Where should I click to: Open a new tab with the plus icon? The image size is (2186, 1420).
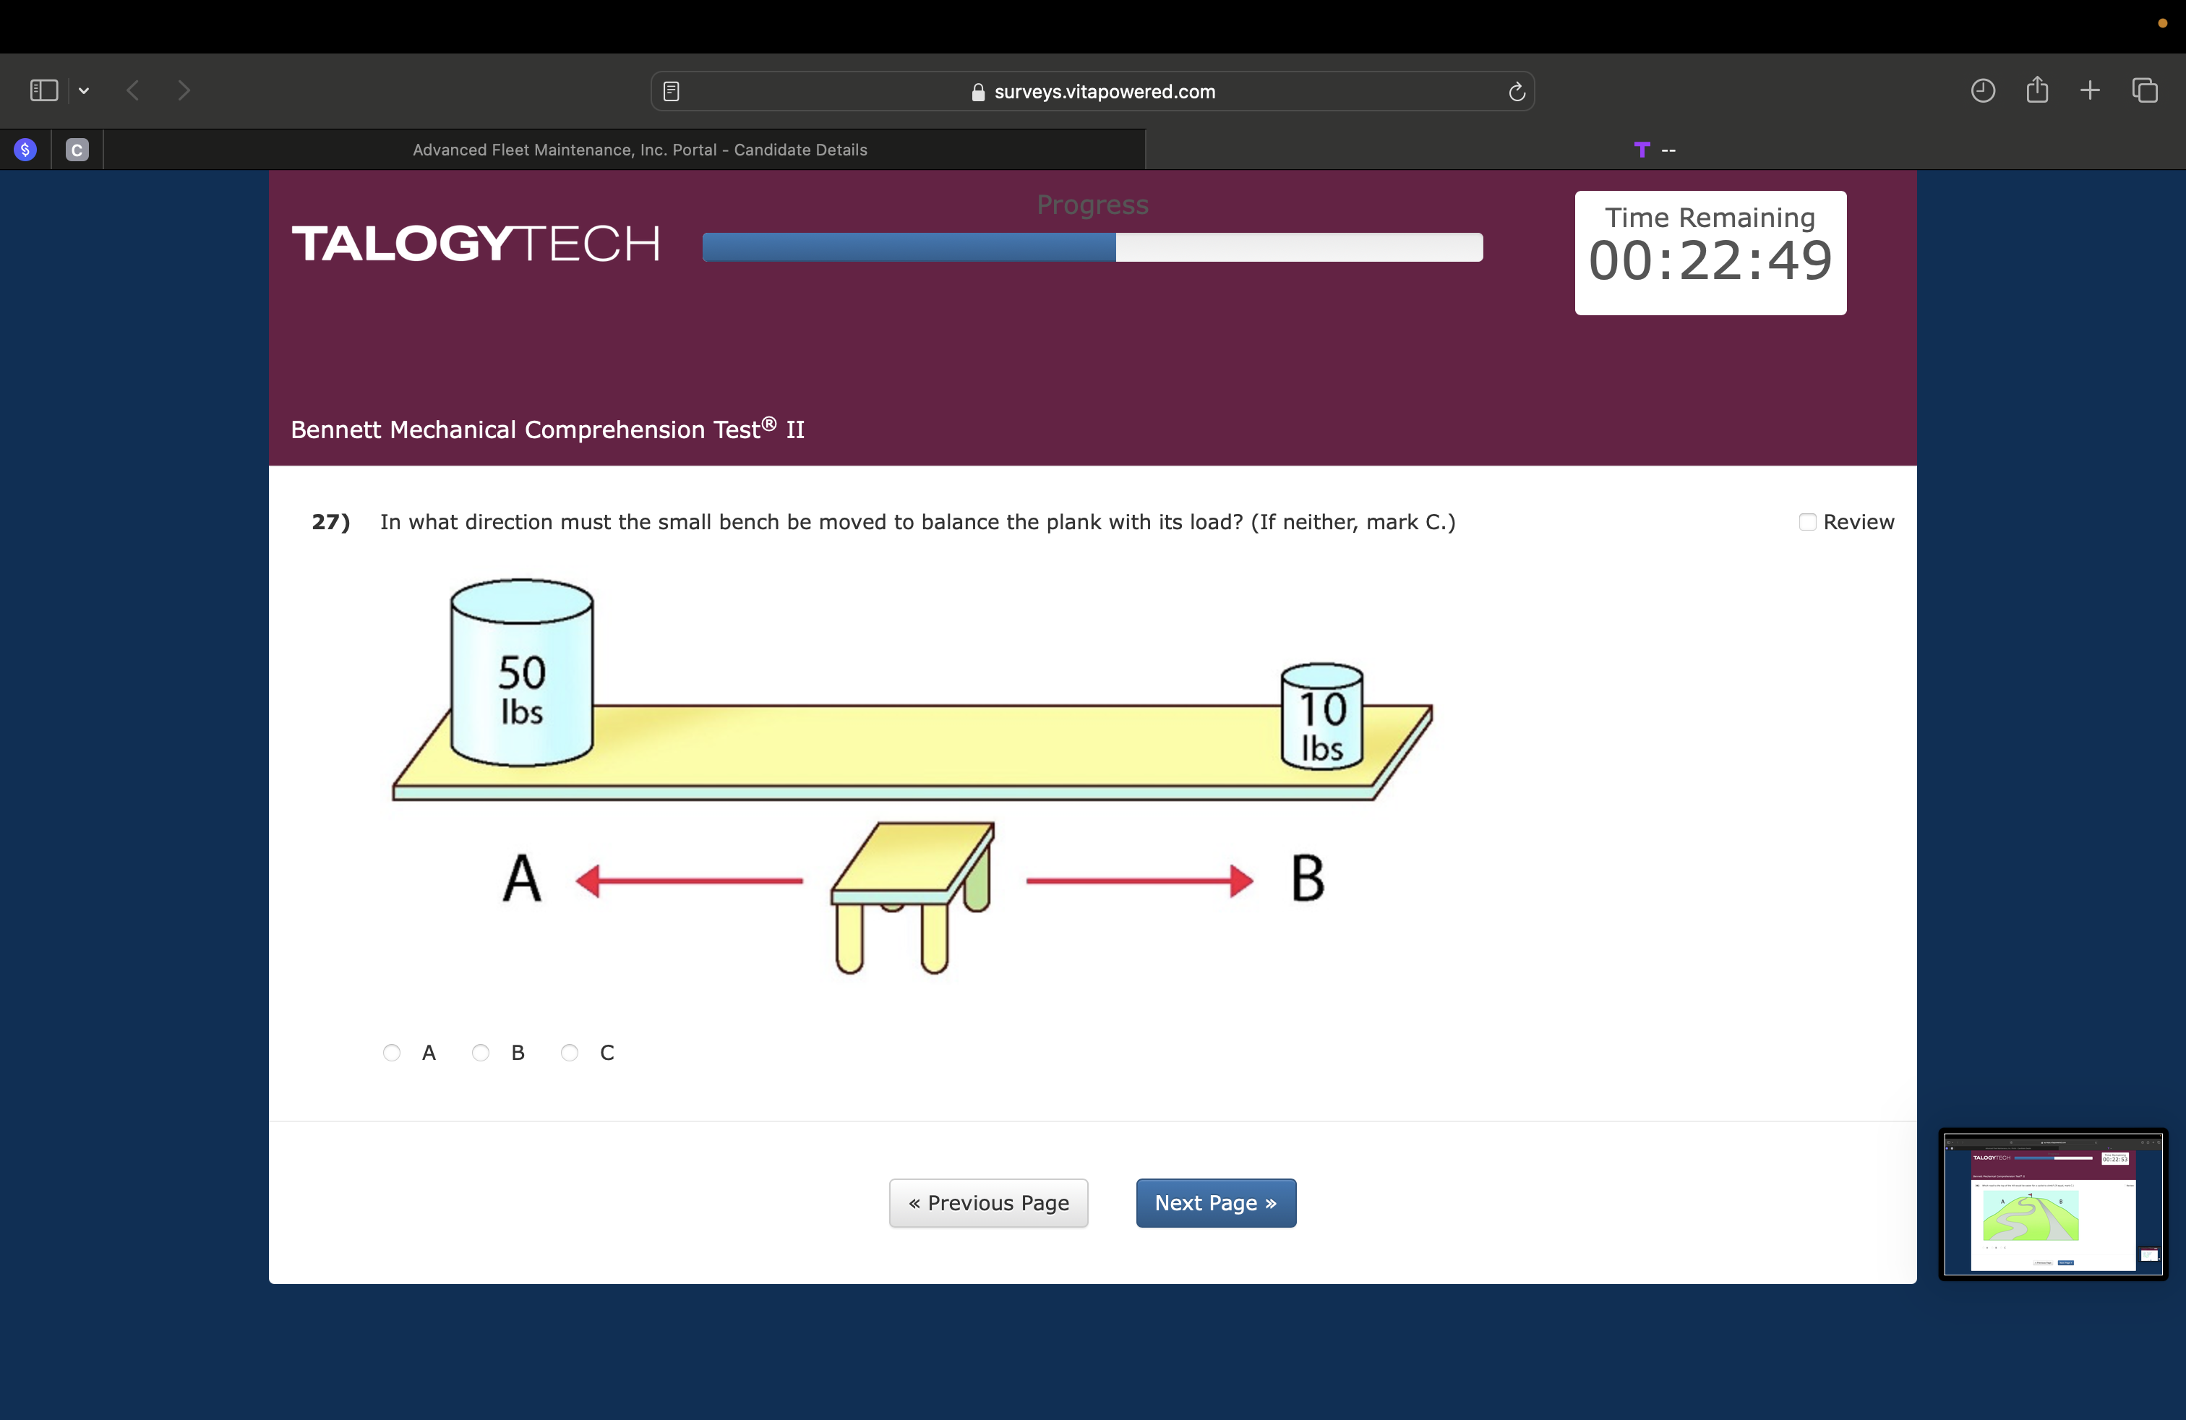(x=2090, y=90)
